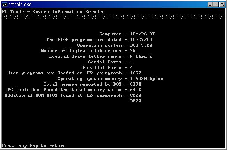Select the 'A thru Z' drive range
Screen dimensions: 227x150
(141, 56)
